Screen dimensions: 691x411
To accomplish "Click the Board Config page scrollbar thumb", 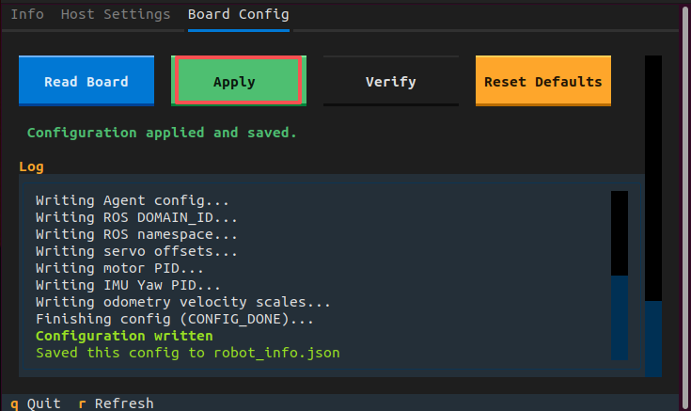I will (x=653, y=339).
